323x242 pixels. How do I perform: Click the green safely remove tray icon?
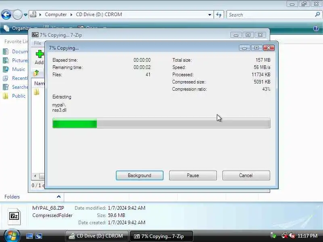pyautogui.click(x=274, y=236)
